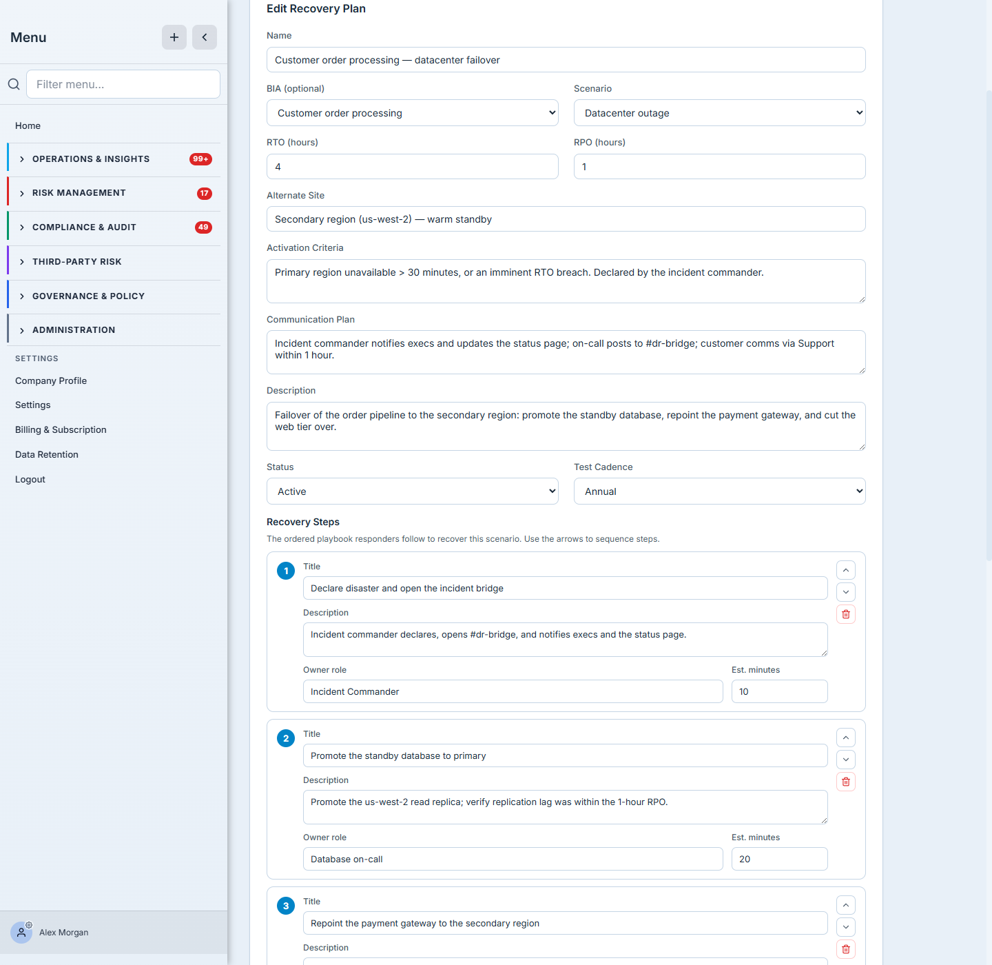Click the 17 badge on Risk Management
The image size is (992, 965).
[205, 194]
